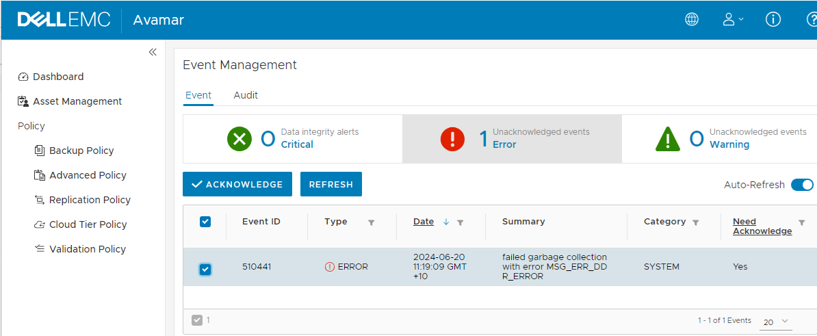Click the Date column filter icon
Screen dimensions: 817x336
click(x=461, y=222)
